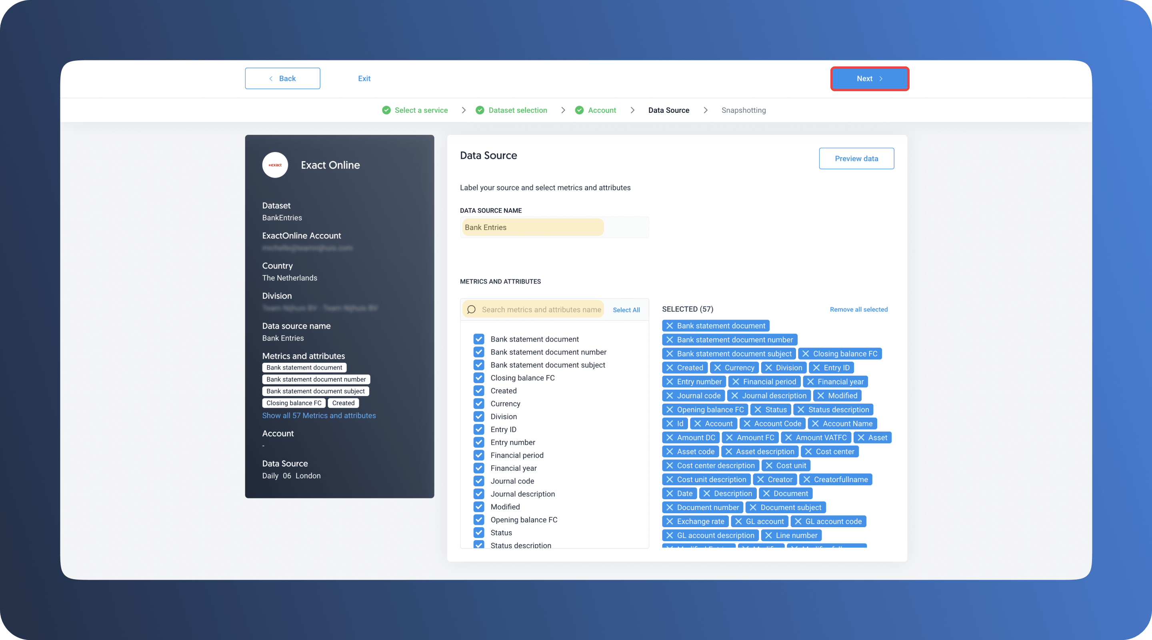Click Remove all selected
1152x640 pixels.
[859, 309]
